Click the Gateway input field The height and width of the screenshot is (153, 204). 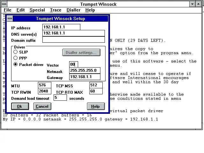[85, 76]
